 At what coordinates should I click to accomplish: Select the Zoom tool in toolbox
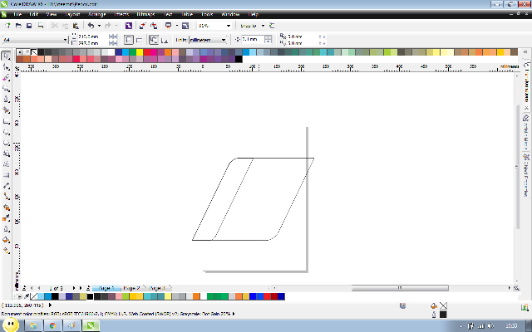6,89
